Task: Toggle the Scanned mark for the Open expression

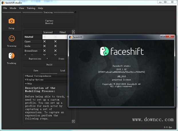Action: pyautogui.click(x=44, y=42)
